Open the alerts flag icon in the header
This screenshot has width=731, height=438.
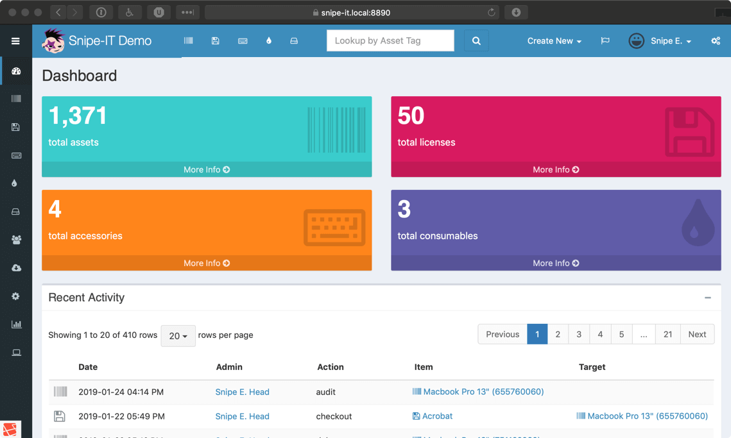pos(605,40)
